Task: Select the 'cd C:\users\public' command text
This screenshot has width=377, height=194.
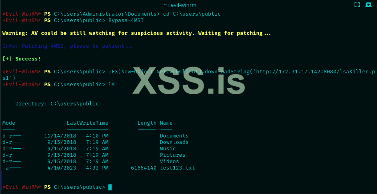Action: click(x=192, y=14)
